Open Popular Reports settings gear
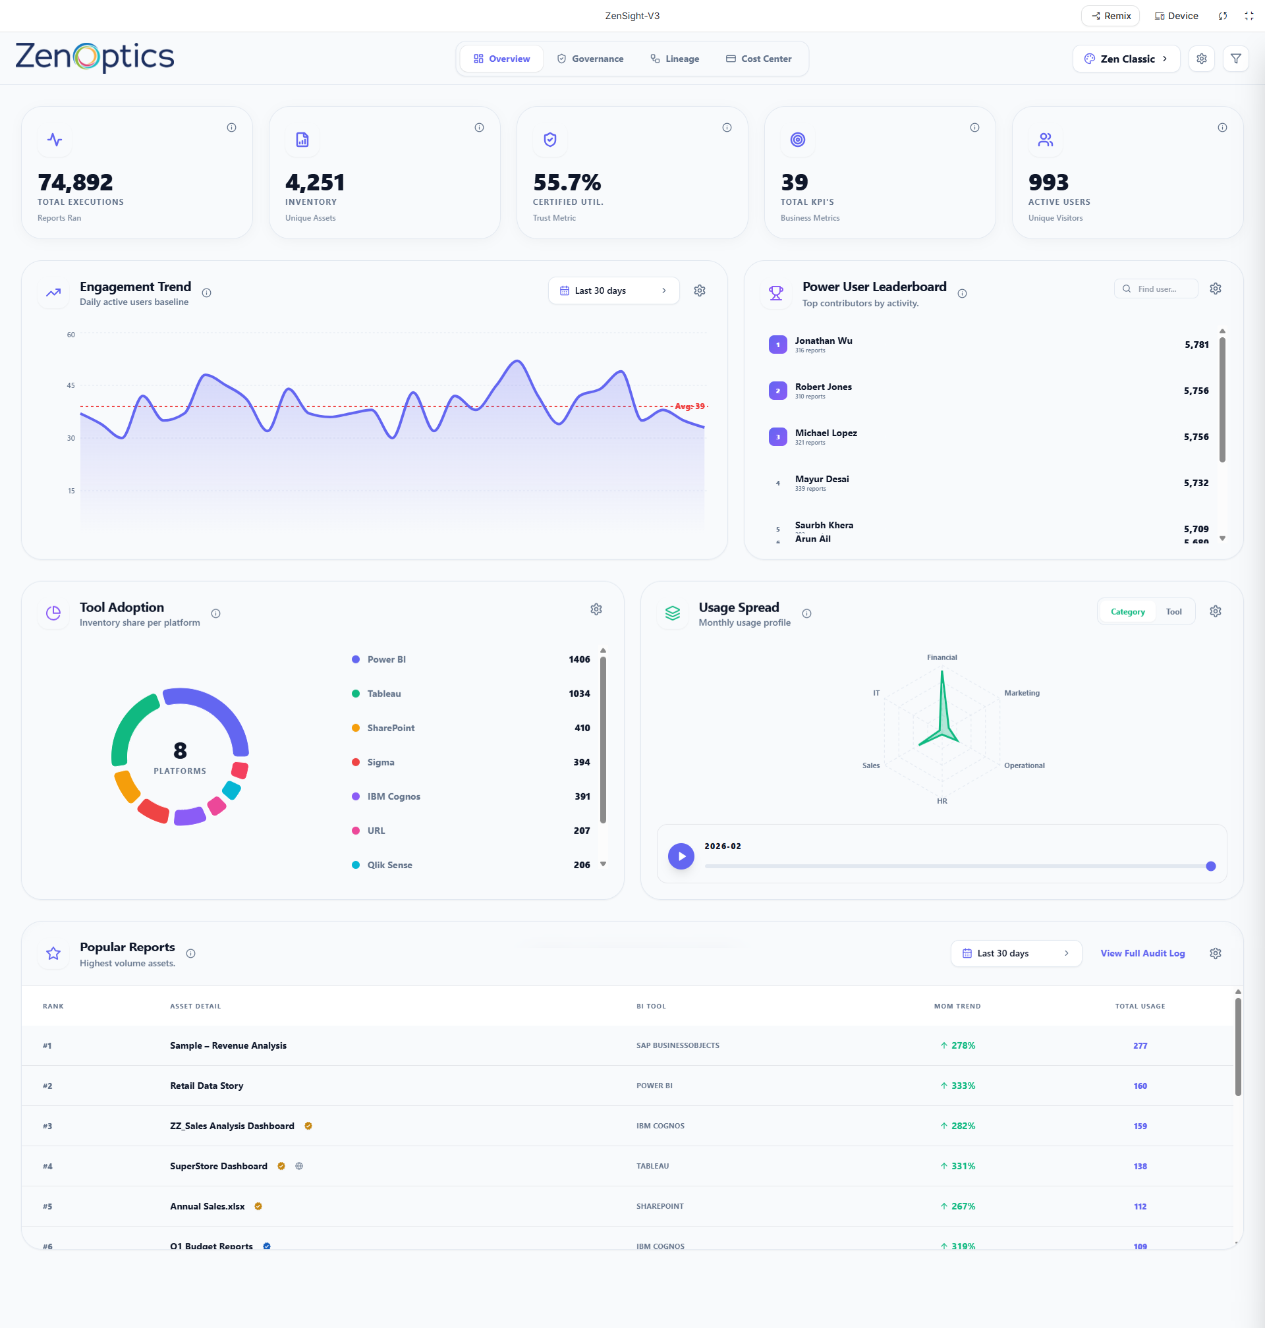1265x1328 pixels. click(1215, 953)
